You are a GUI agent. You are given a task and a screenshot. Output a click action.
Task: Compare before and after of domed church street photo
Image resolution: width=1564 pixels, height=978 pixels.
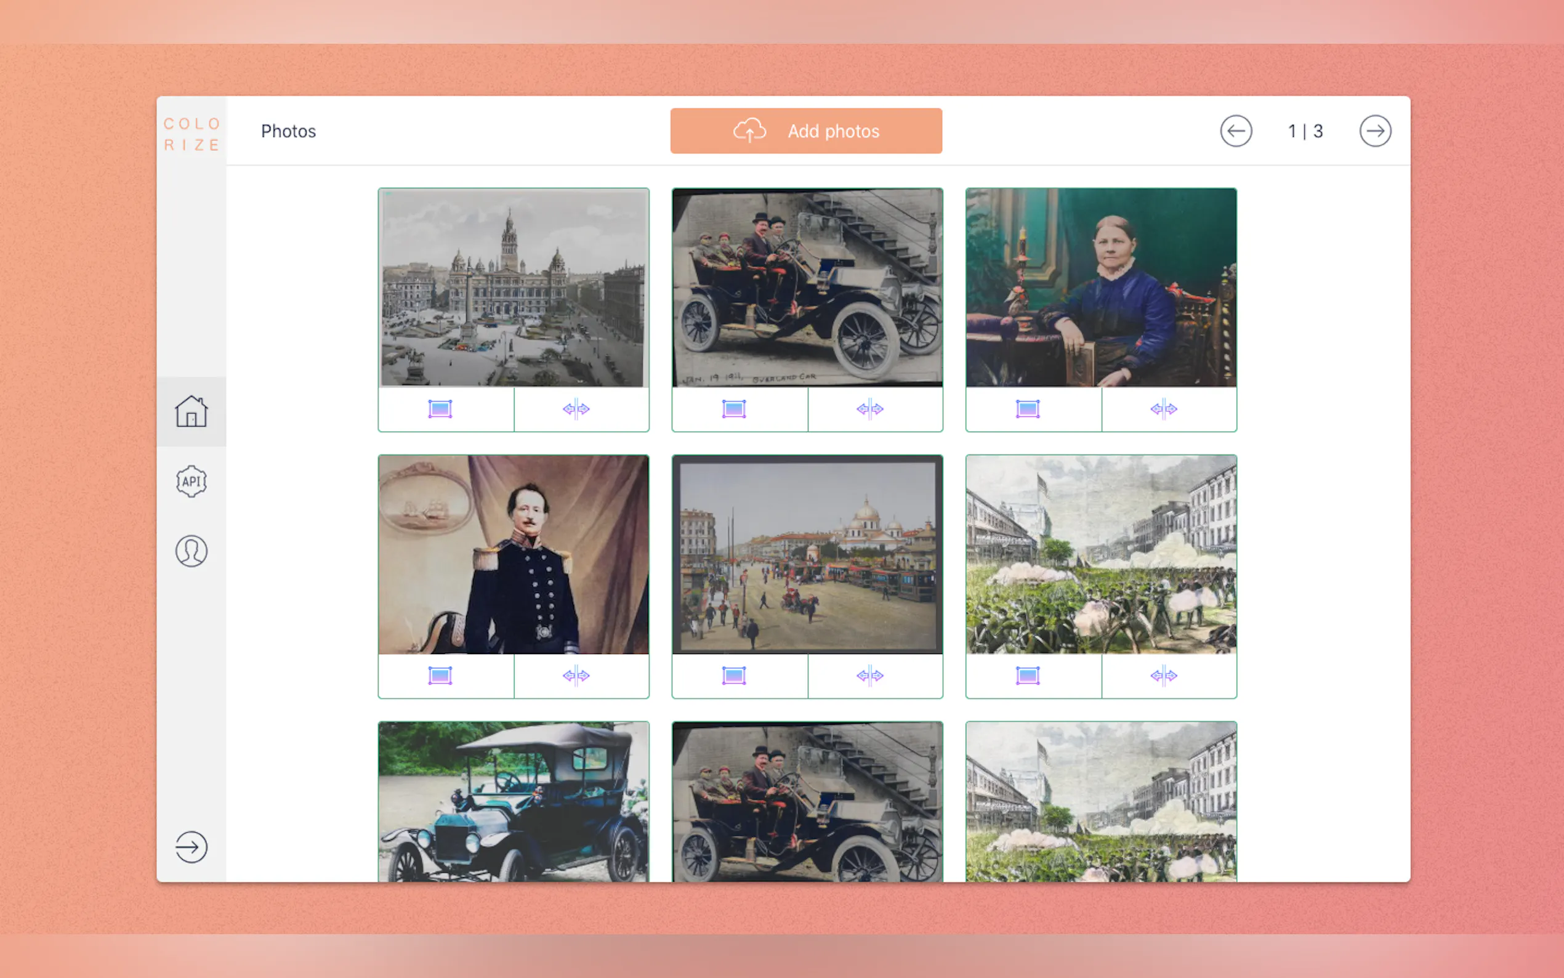pos(869,676)
